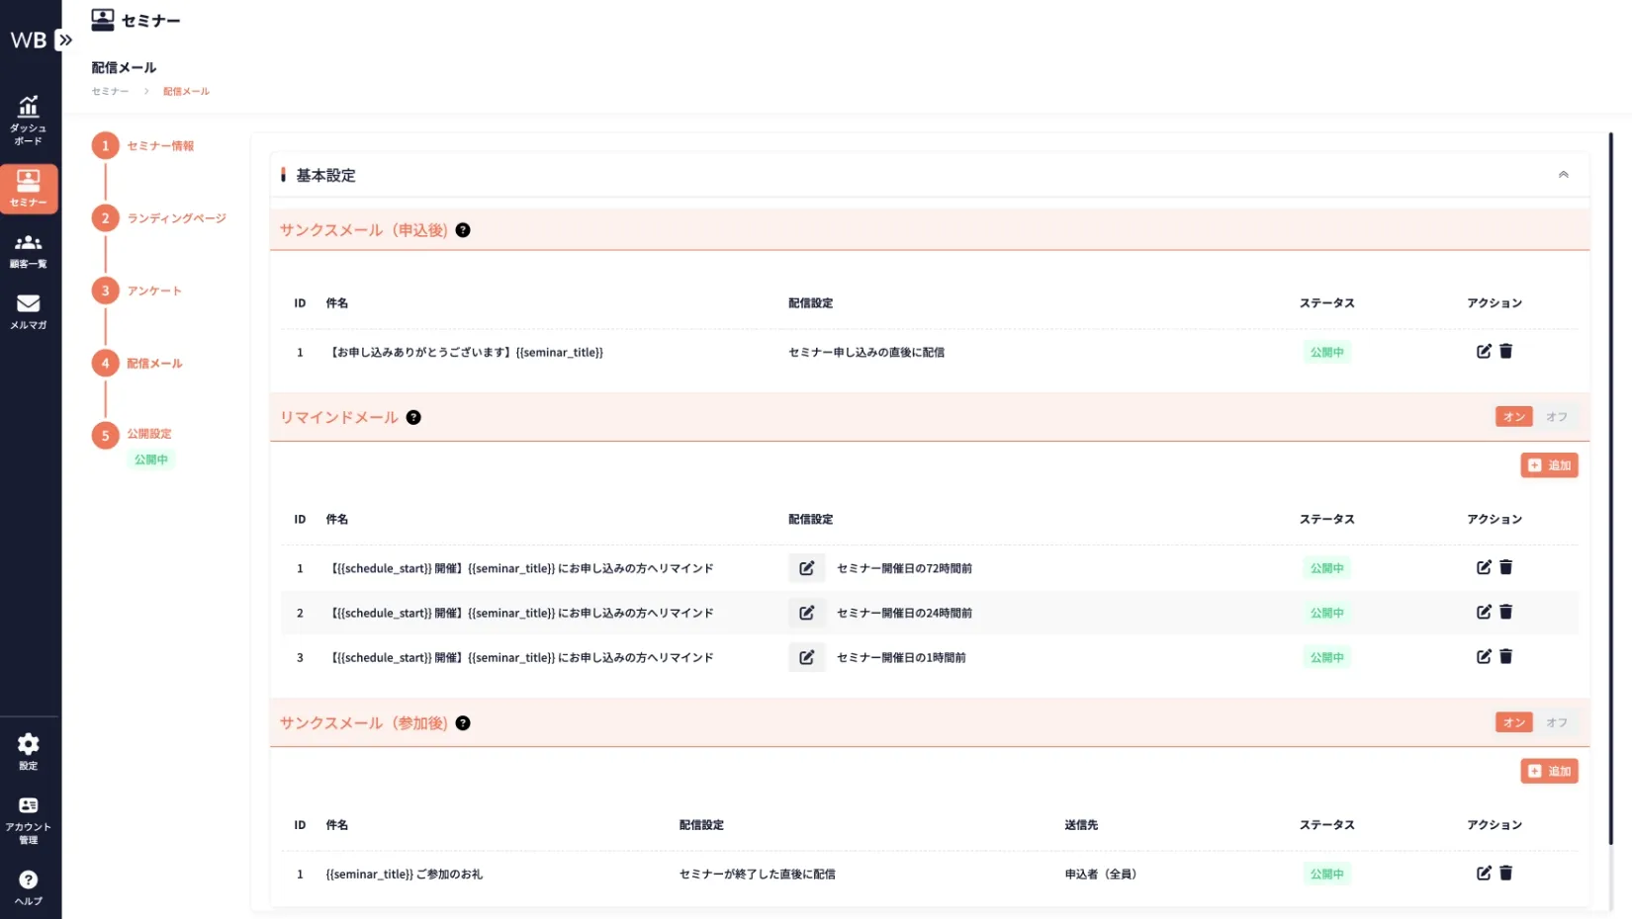
Task: Edit the 1時間前 reminder mail action
Action: click(1484, 656)
